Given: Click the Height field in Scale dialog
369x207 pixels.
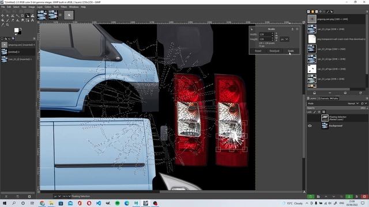Looking at the screenshot, I should click(x=265, y=39).
